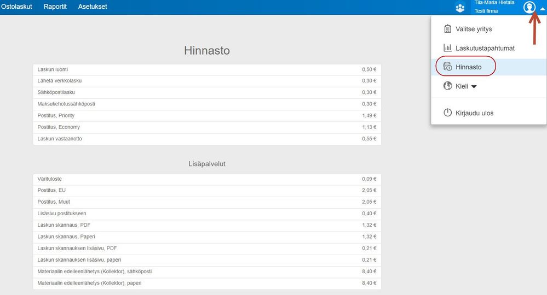Click the globe icon beside Kieli
This screenshot has height=295, width=547.
[447, 86]
